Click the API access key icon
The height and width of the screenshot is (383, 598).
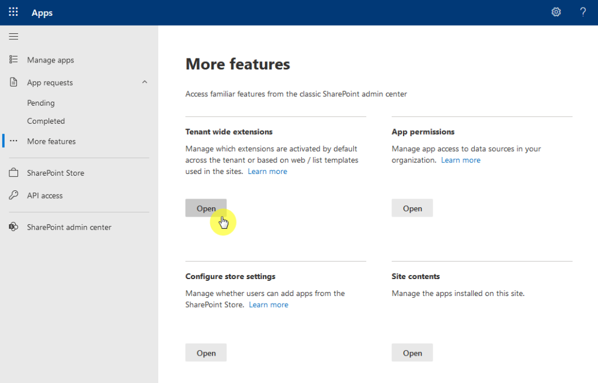14,195
